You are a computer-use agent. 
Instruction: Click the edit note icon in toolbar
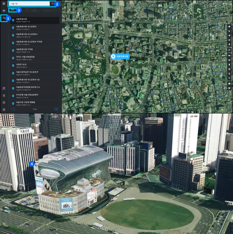click(x=229, y=88)
